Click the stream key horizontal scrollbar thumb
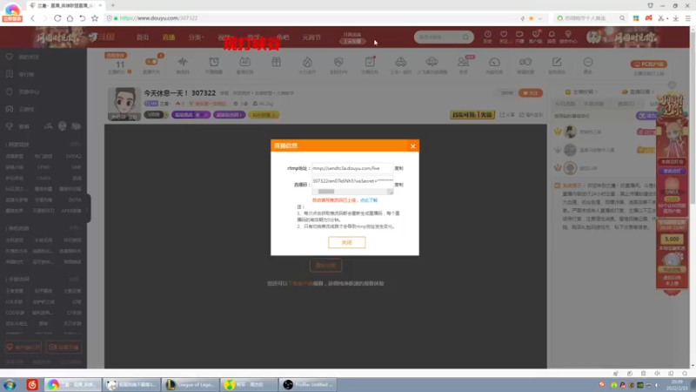The width and height of the screenshot is (696, 392). pyautogui.click(x=325, y=192)
